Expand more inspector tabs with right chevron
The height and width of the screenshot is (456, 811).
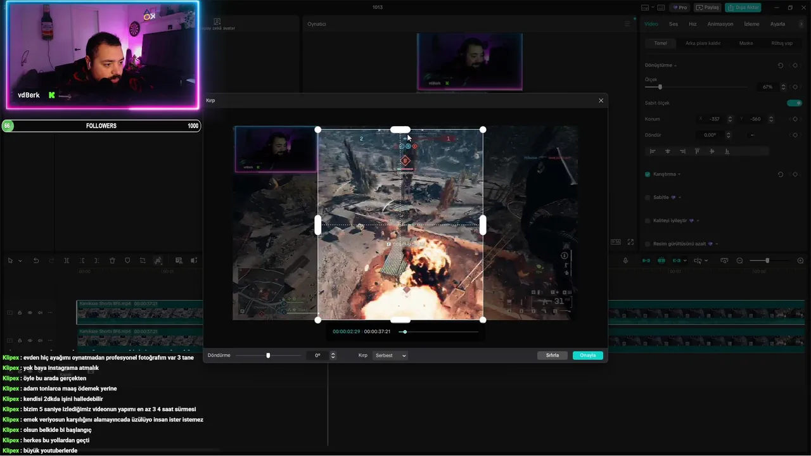[801, 24]
